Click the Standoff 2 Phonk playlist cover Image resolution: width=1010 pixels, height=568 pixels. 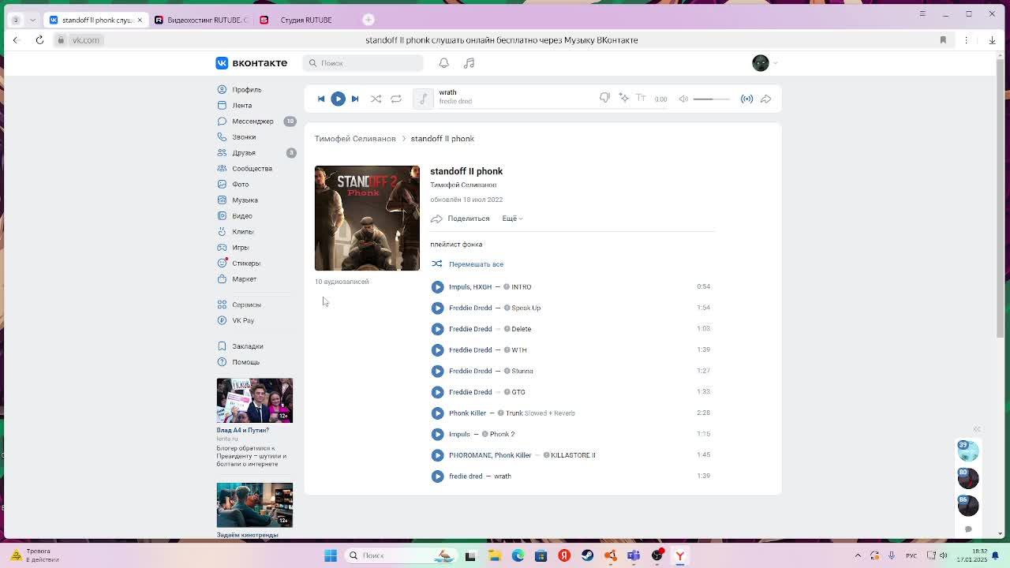[x=367, y=218]
